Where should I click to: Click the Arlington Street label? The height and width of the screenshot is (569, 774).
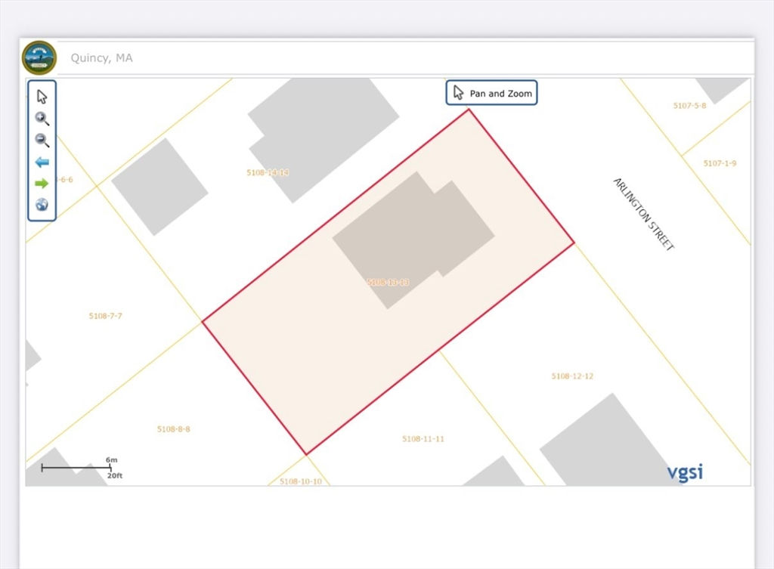(x=644, y=214)
